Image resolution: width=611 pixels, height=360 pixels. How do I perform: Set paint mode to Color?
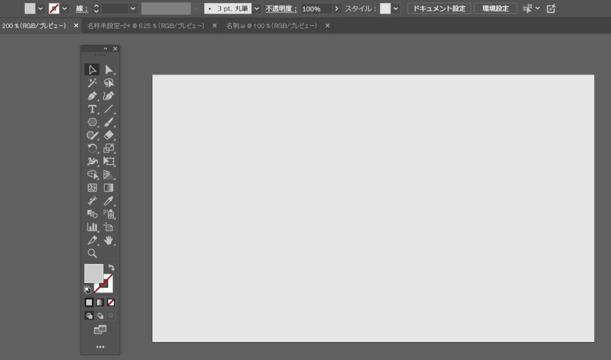(x=89, y=302)
